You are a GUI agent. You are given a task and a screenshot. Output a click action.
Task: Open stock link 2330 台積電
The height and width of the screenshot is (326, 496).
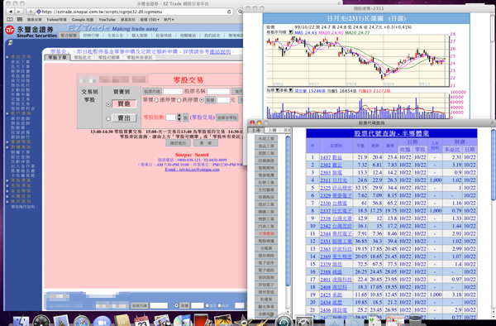tap(333, 203)
